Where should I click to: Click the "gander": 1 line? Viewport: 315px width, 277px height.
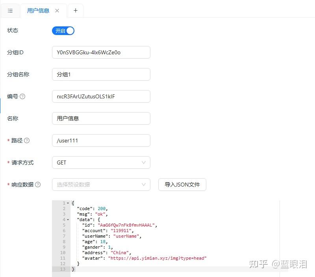(97, 247)
